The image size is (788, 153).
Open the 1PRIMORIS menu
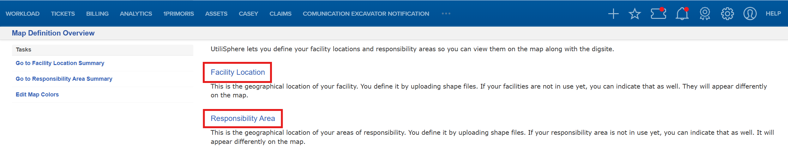click(x=178, y=14)
